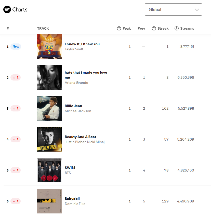
Task: Click the Spotify logo icon
Action: pos(7,9)
